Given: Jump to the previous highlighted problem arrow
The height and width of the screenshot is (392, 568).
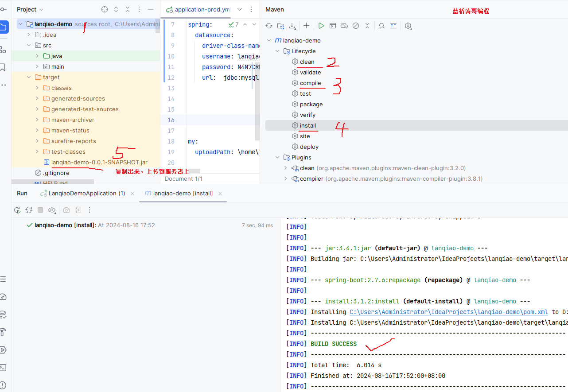Looking at the screenshot, I should pos(245,24).
